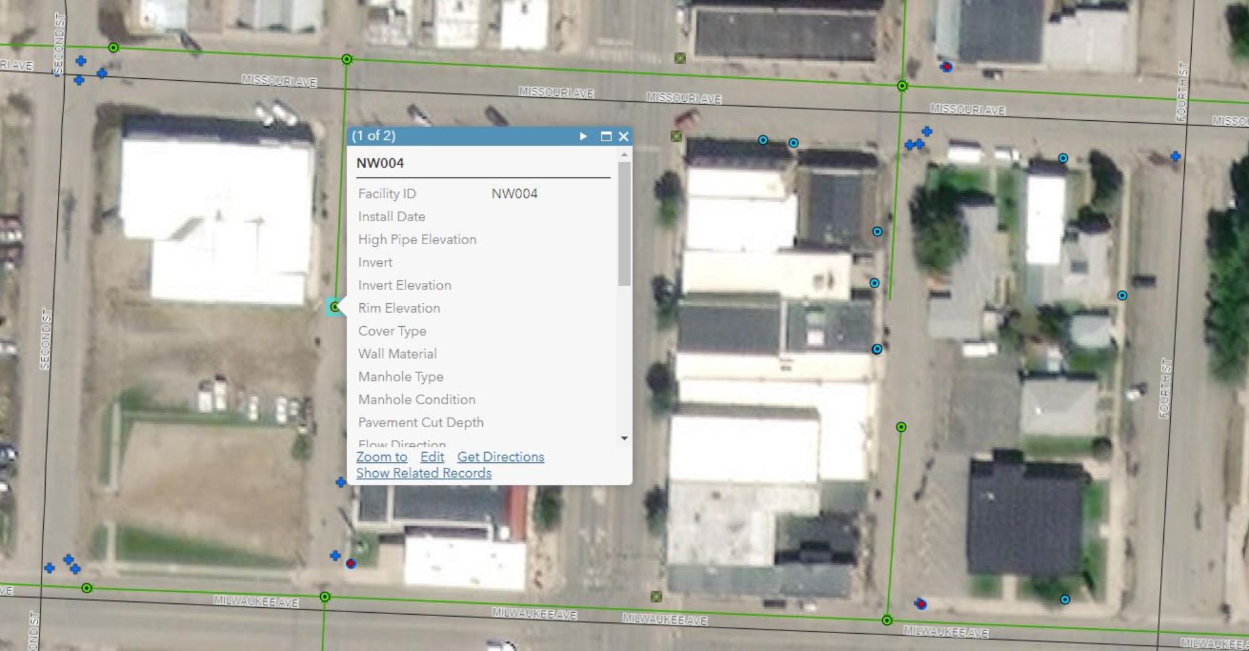Click the Facility ID value NW004

pos(515,194)
